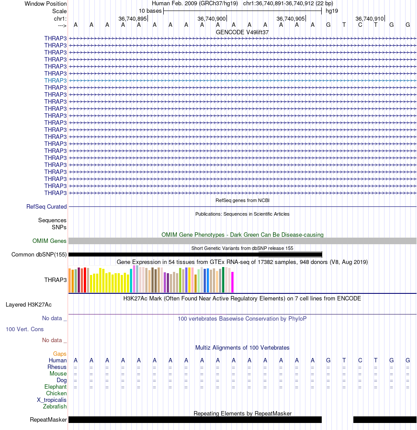The height and width of the screenshot is (430, 417).
Task: Click the magenta bar in GTEx chart
Action: point(233,282)
